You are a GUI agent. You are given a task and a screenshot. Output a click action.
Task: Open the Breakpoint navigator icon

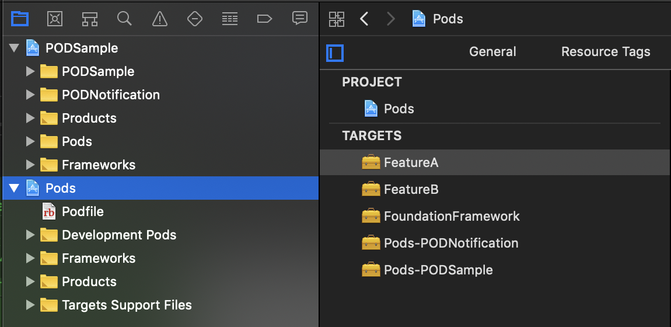264,19
